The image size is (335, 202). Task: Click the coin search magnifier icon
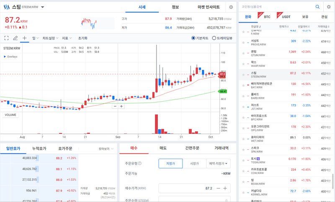(317, 7)
